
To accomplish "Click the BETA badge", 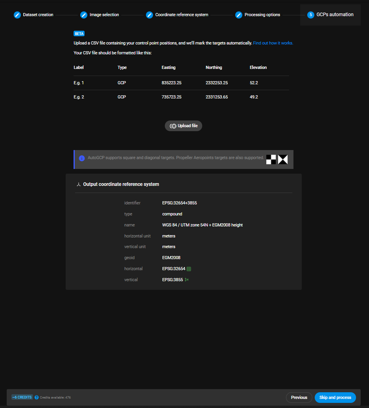I will tap(79, 33).
